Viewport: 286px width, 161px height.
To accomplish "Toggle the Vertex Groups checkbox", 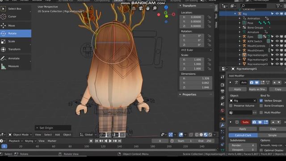I will point(261,101).
